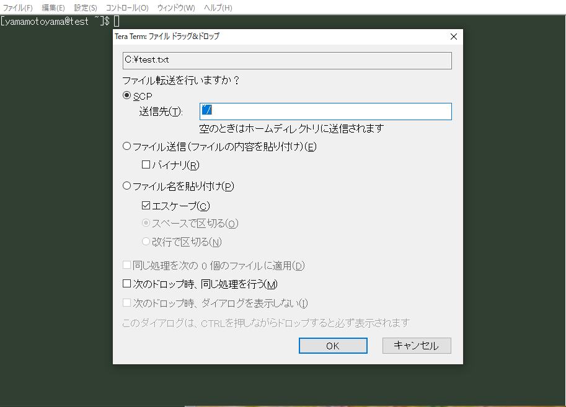
Task: Open the ファイル(F) menu
Action: coord(18,7)
